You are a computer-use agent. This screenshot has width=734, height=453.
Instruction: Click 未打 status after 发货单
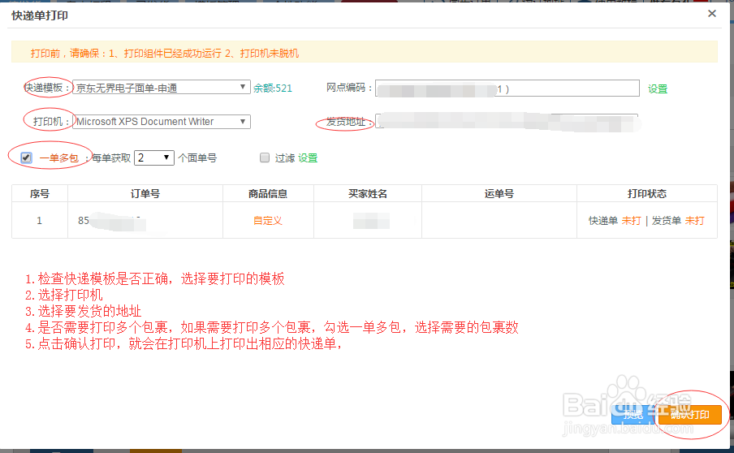coord(695,221)
